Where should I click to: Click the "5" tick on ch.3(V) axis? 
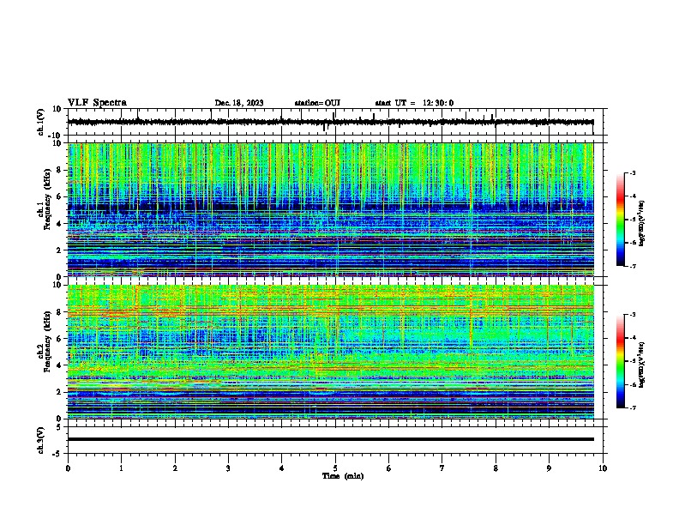(x=60, y=426)
